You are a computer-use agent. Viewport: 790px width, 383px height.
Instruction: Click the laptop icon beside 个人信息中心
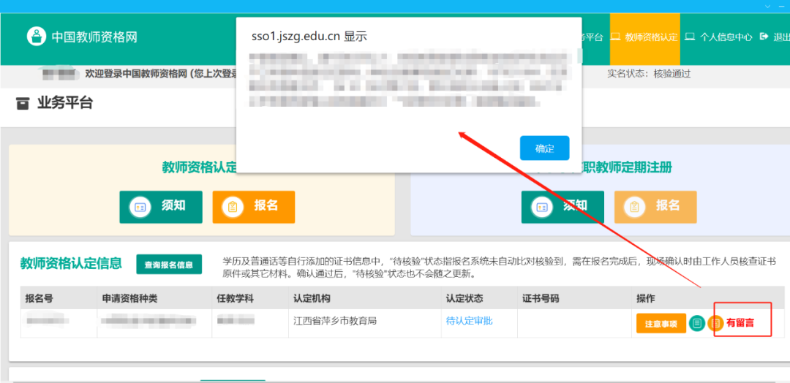pyautogui.click(x=690, y=37)
